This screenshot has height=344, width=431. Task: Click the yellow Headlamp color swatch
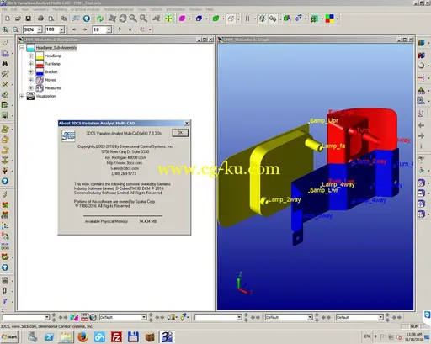coord(40,56)
